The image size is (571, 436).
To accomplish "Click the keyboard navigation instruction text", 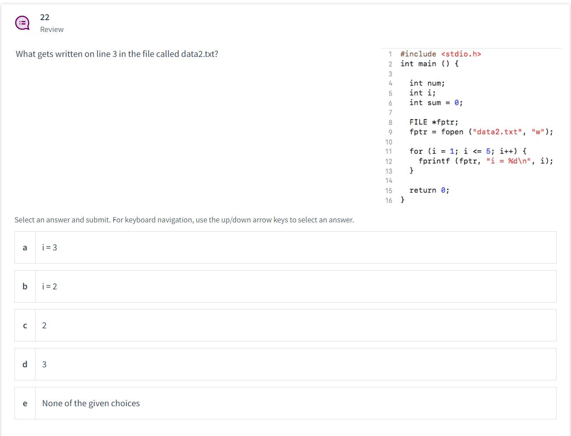I will pos(184,219).
